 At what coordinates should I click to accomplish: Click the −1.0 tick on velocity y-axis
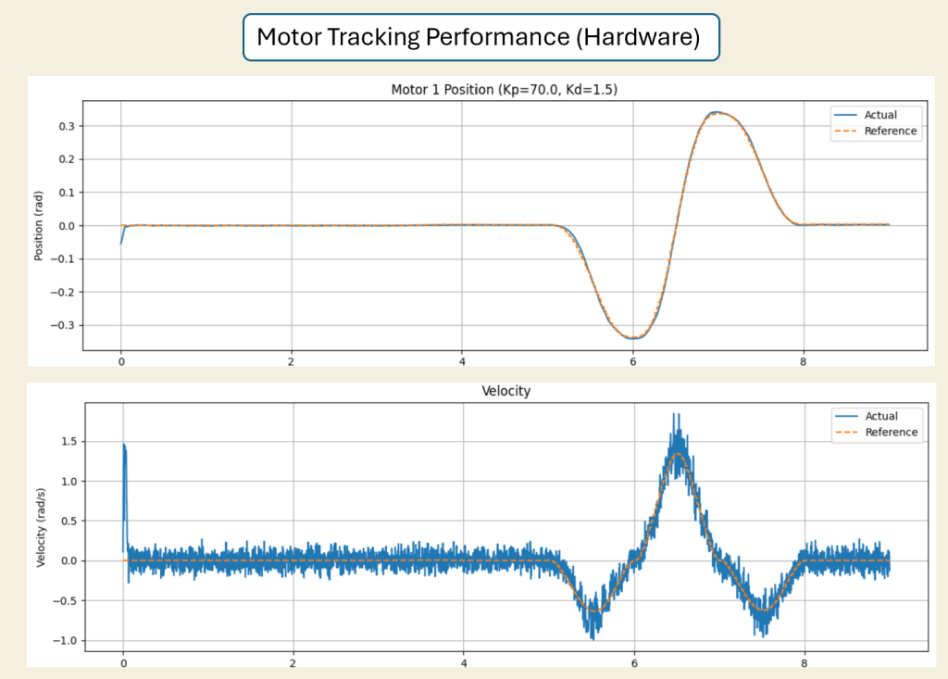coord(64,641)
